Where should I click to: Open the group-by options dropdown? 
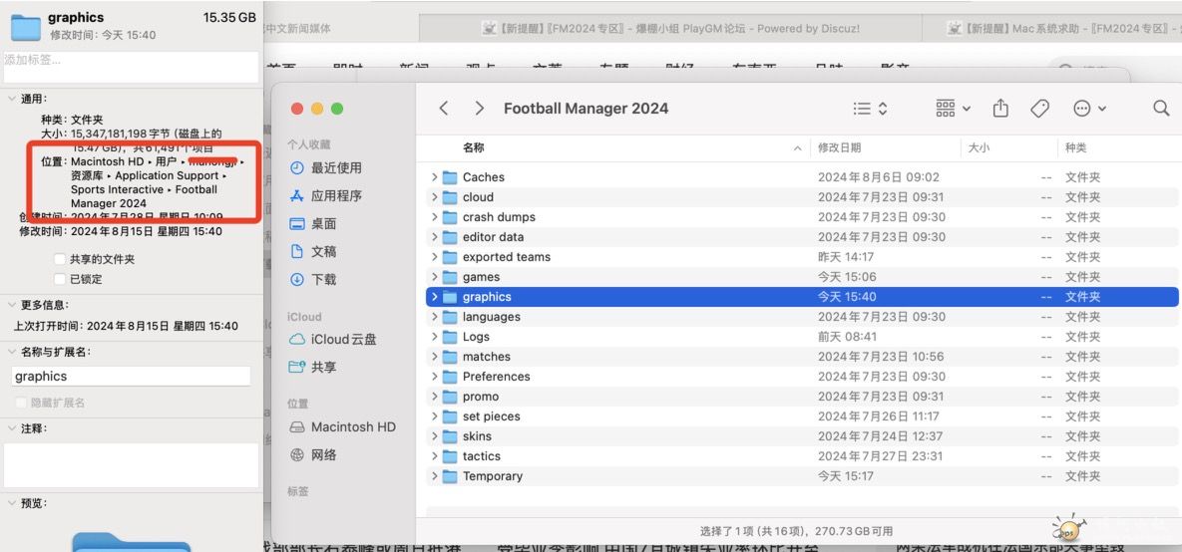coord(953,109)
